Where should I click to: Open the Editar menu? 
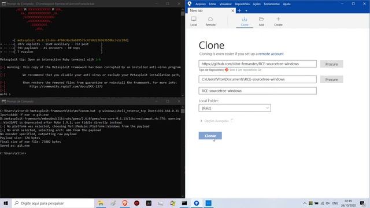pyautogui.click(x=212, y=4)
